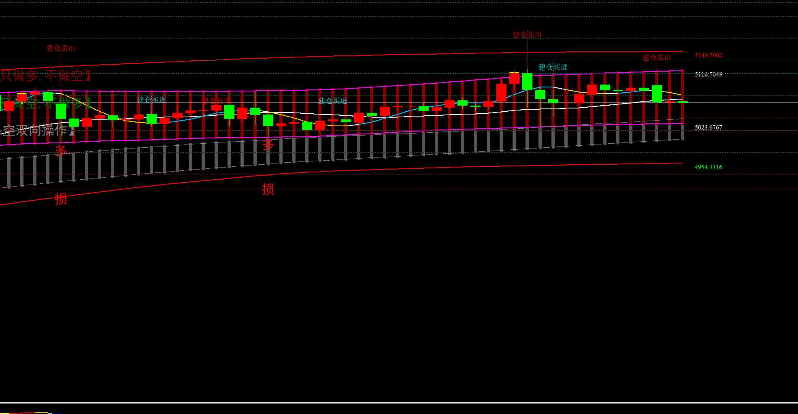Click the white horizontal divider at chart bottom
This screenshot has width=798, height=414.
(399, 403)
